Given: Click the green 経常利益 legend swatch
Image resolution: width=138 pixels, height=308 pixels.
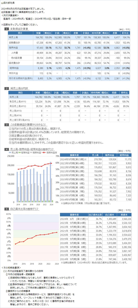Looking at the screenshot, I should (x=20, y=152).
